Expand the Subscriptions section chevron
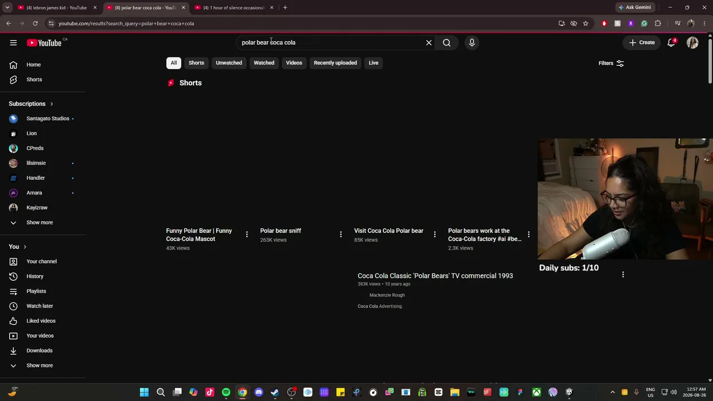This screenshot has height=401, width=713. click(52, 104)
